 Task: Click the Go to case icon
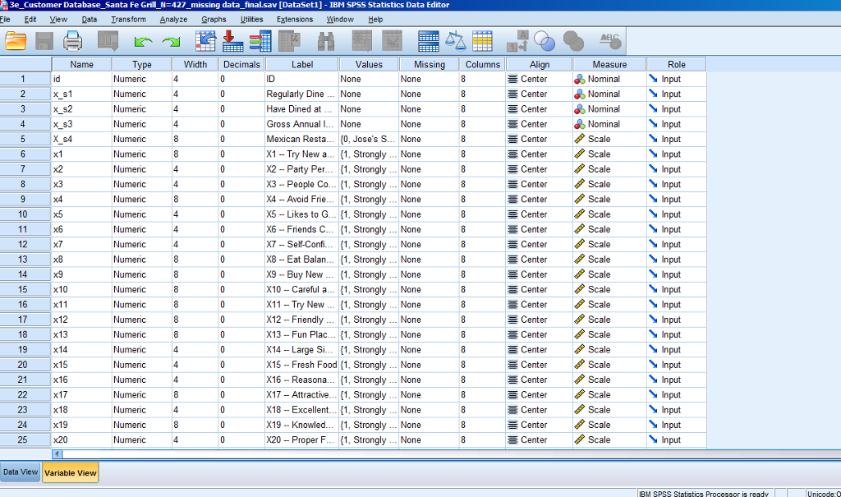point(205,41)
